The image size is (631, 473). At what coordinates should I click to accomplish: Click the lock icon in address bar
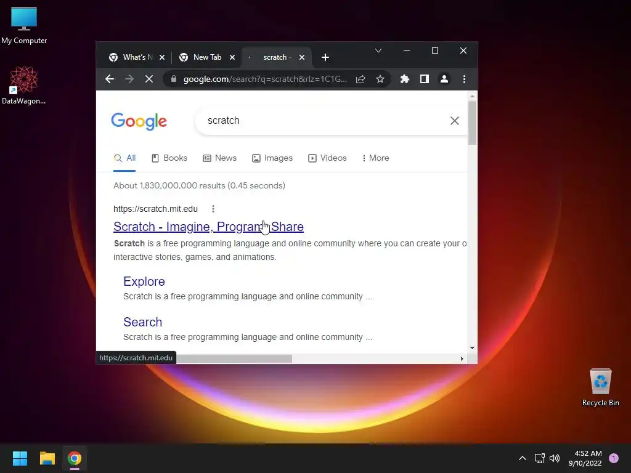(174, 79)
